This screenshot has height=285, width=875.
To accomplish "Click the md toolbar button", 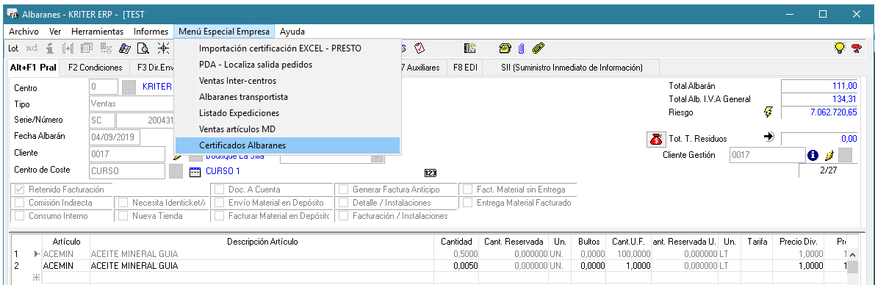I will pyautogui.click(x=32, y=48).
